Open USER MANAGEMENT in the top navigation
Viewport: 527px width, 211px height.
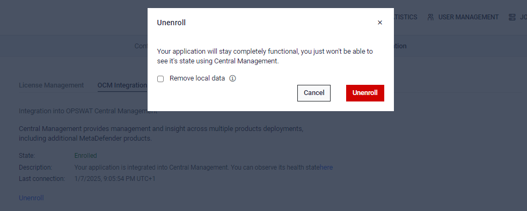[x=468, y=17]
